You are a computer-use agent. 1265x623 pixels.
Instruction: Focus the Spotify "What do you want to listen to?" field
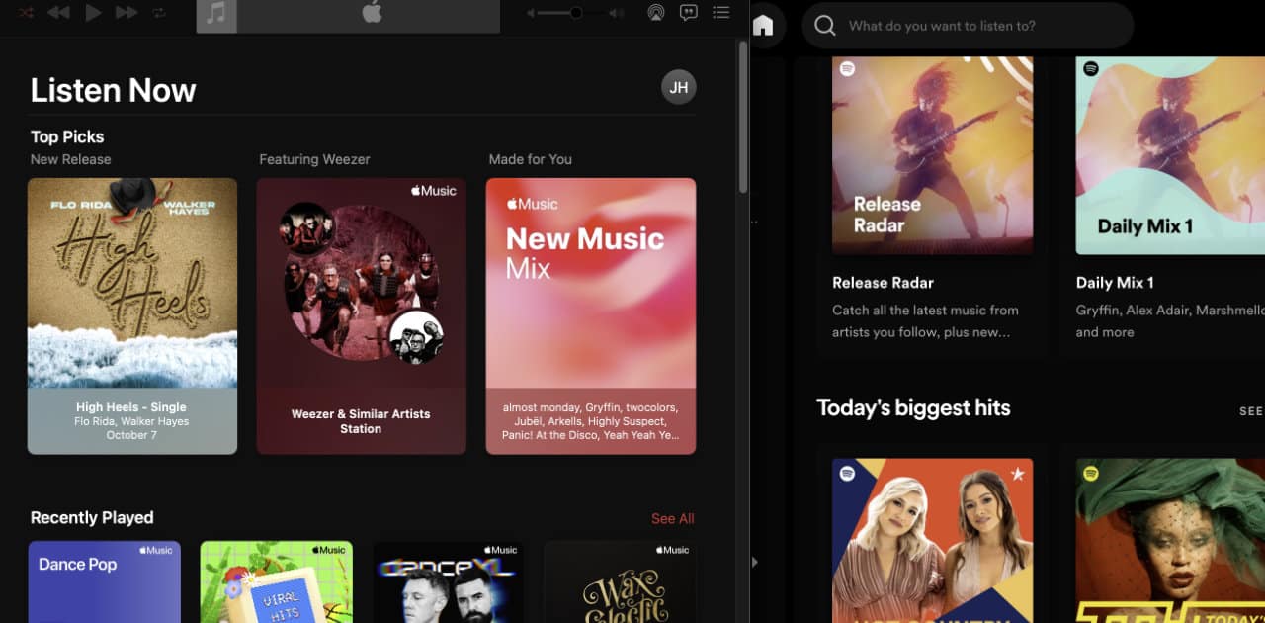968,26
